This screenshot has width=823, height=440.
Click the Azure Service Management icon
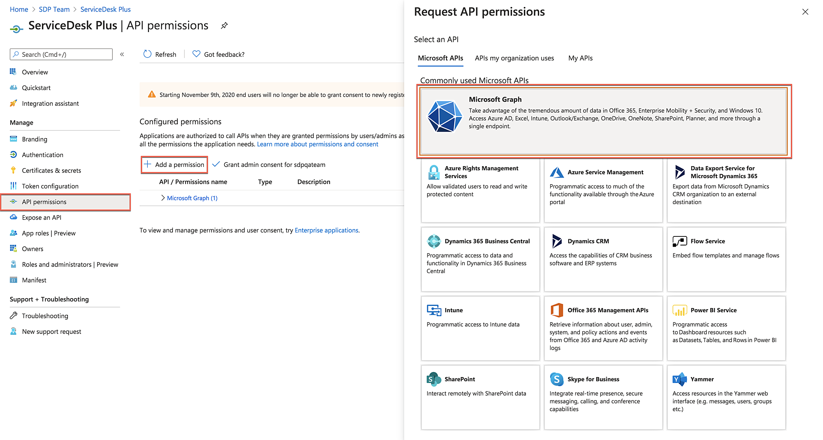[556, 172]
